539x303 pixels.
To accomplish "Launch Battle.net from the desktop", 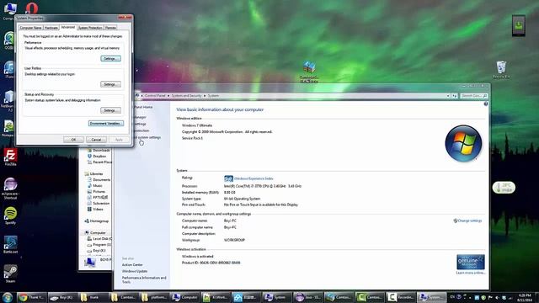I will coord(10,245).
